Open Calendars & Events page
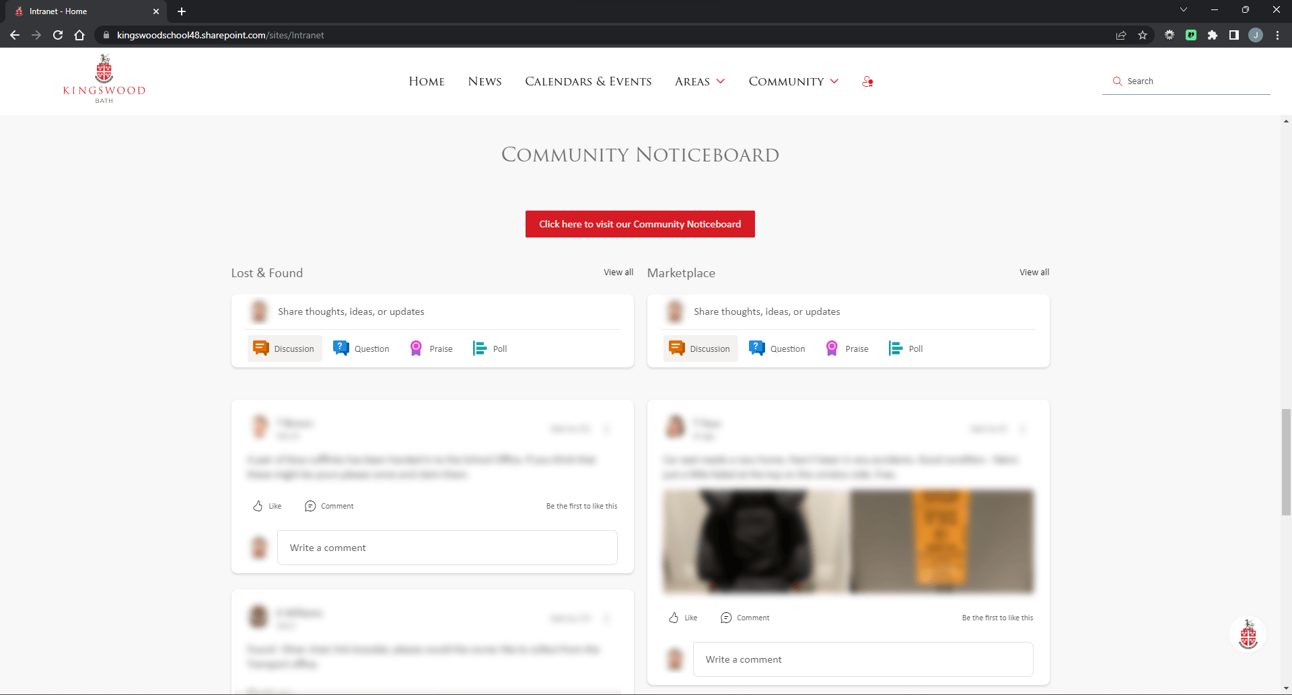Screen dimensions: 1292x695 pos(588,81)
